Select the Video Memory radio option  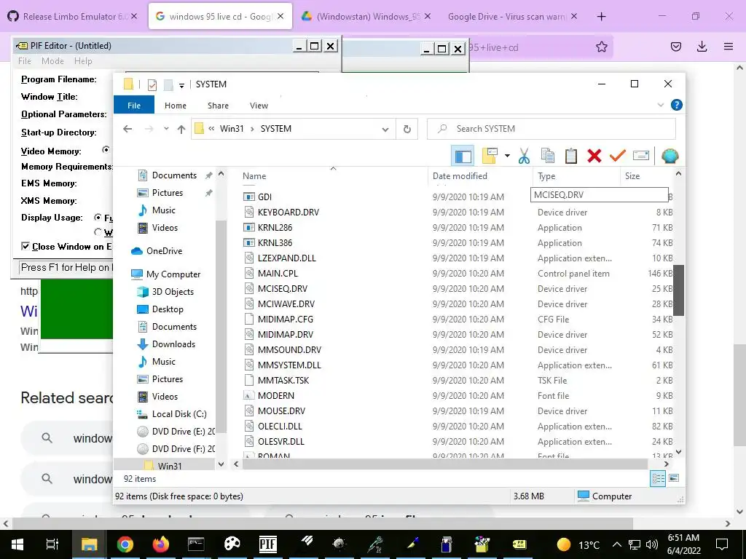click(x=106, y=150)
